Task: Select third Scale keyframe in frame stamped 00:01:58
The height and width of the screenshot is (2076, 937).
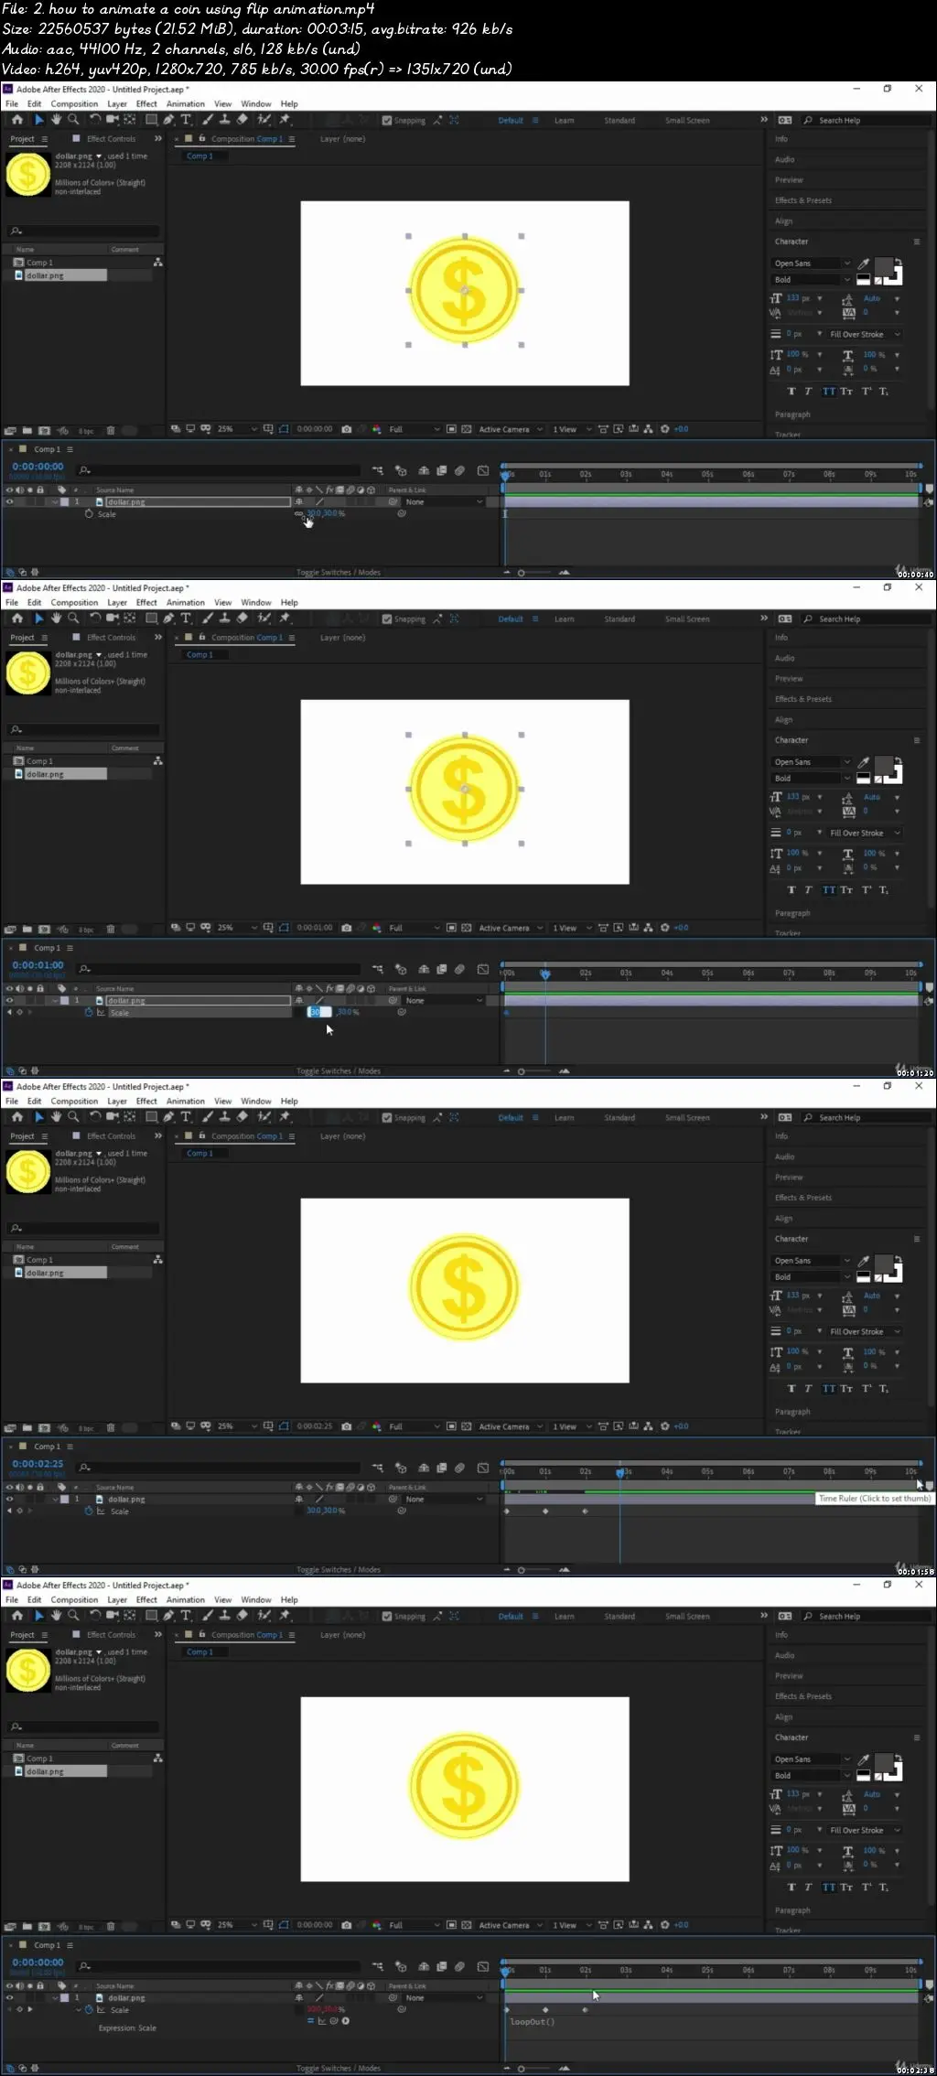Action: (586, 1511)
